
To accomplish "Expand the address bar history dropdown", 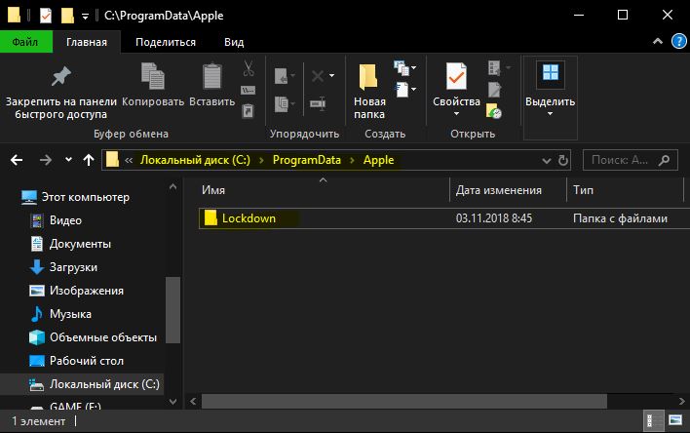I will pyautogui.click(x=546, y=161).
